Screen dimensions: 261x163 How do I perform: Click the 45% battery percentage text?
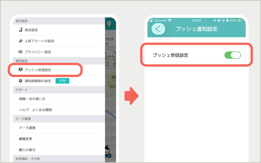point(233,20)
